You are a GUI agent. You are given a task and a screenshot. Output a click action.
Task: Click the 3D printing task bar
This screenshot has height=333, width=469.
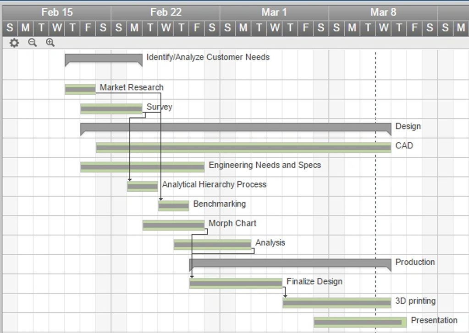point(337,303)
